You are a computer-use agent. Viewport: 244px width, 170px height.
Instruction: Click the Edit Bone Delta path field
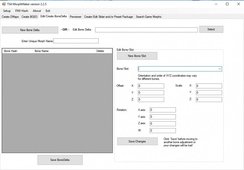coord(146,30)
